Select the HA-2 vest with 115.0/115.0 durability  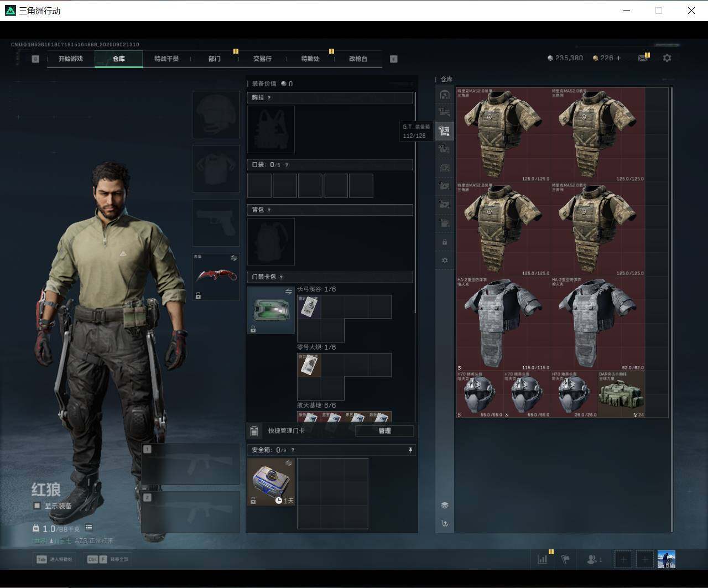(x=503, y=324)
